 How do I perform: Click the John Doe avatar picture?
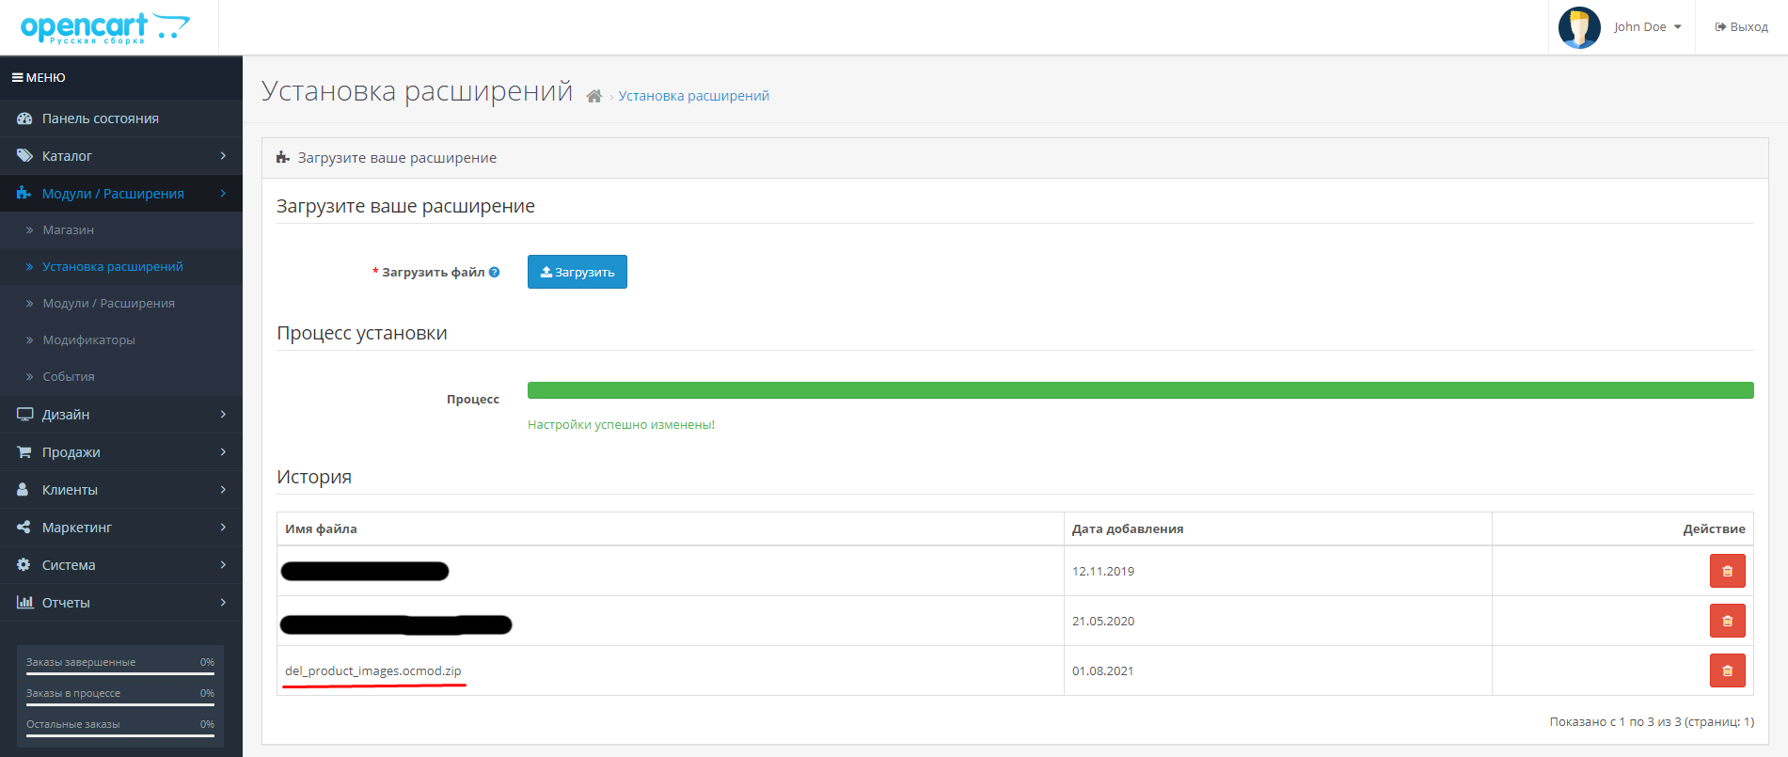pos(1579,27)
